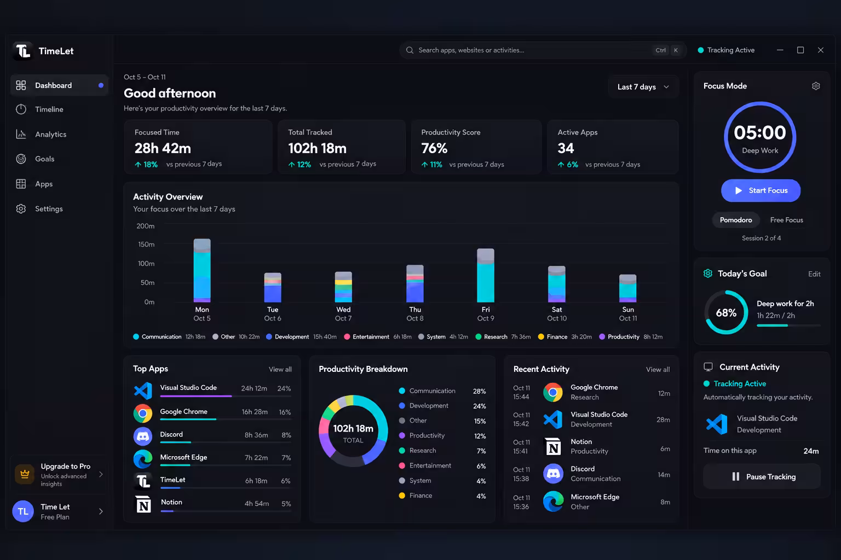Click the Visual Studio Code icon in Top Apps

(x=143, y=390)
